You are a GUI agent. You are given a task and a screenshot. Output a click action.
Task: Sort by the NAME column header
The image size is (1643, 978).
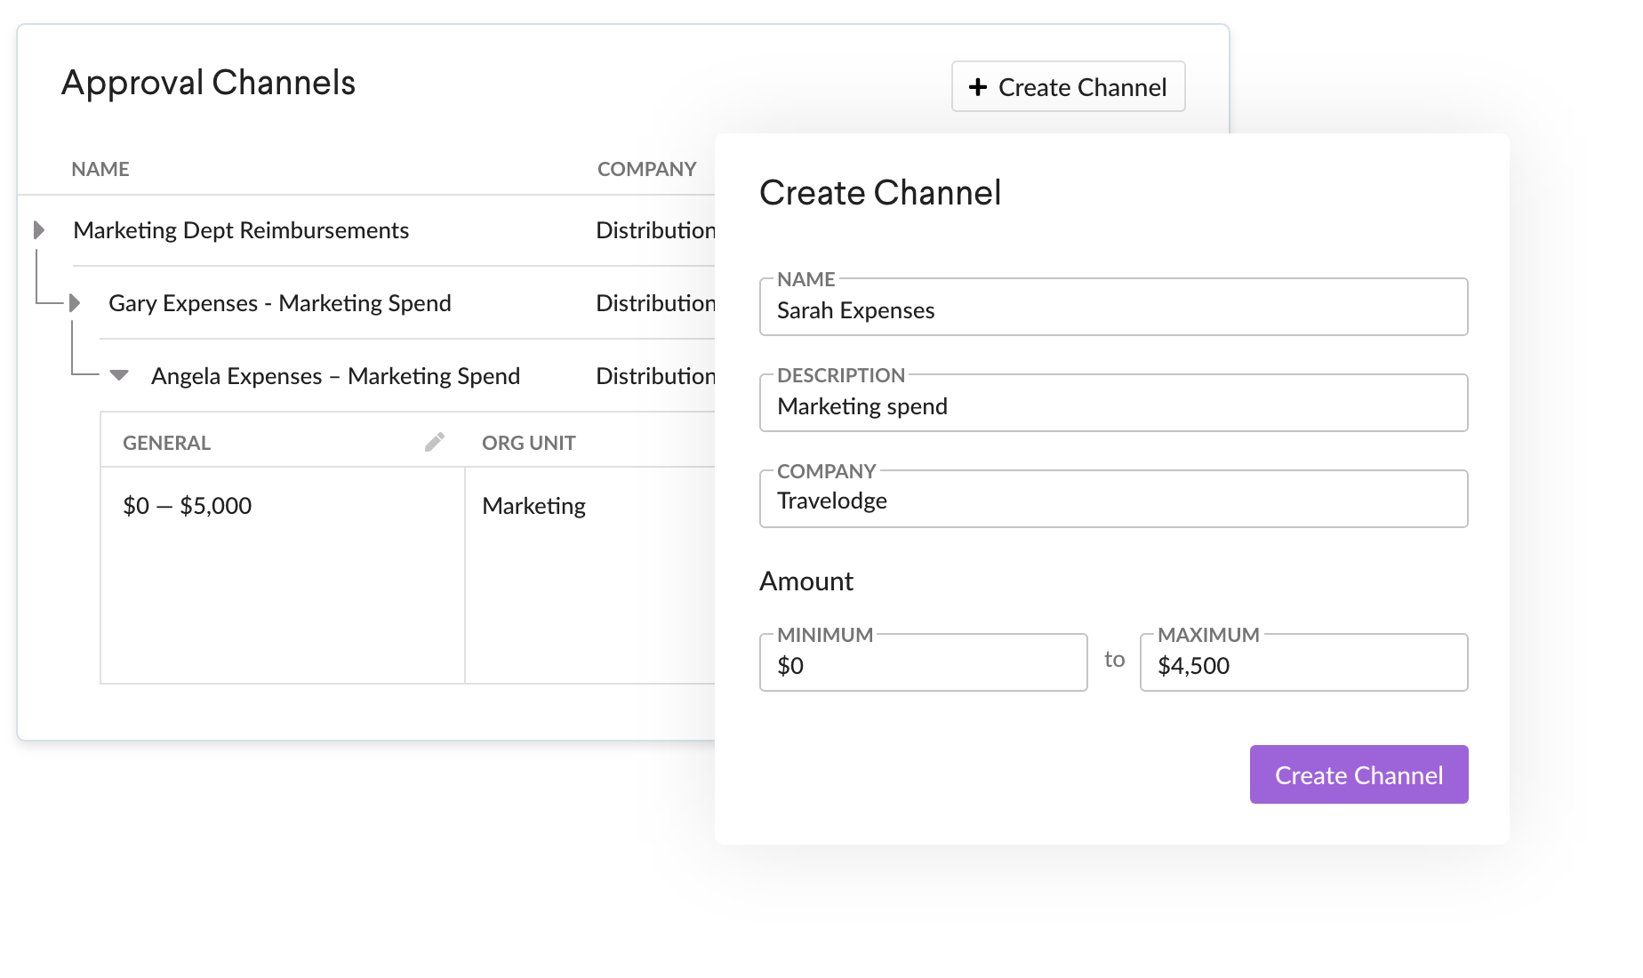100,169
